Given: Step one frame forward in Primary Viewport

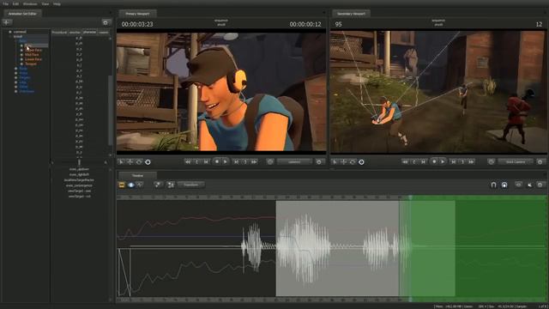Looking at the screenshot, I should click(236, 162).
